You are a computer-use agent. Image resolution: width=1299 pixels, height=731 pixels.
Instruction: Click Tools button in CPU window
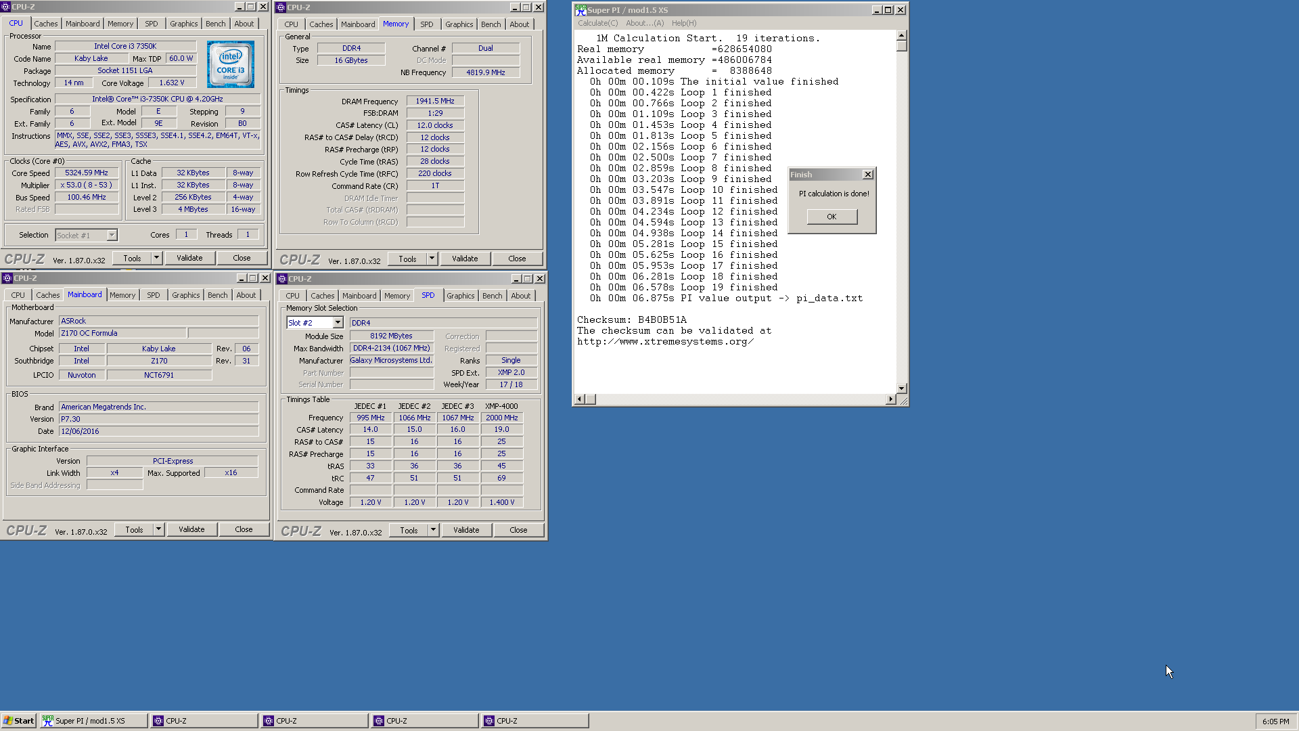pyautogui.click(x=132, y=258)
